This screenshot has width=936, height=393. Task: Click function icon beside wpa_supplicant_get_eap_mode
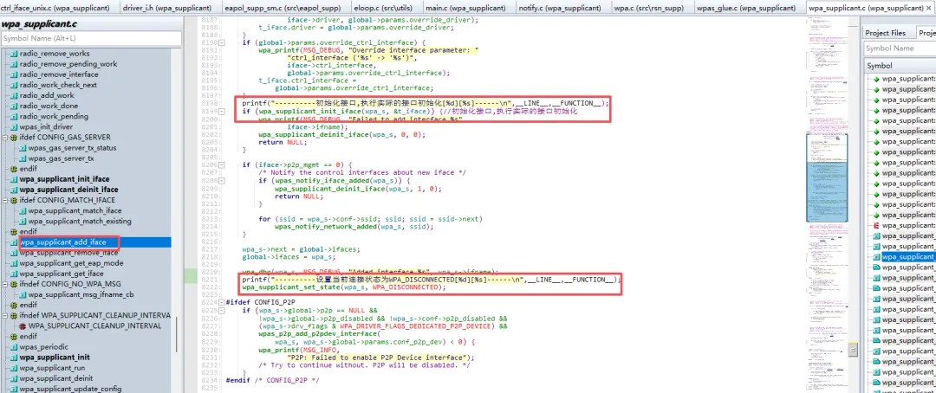[x=15, y=263]
